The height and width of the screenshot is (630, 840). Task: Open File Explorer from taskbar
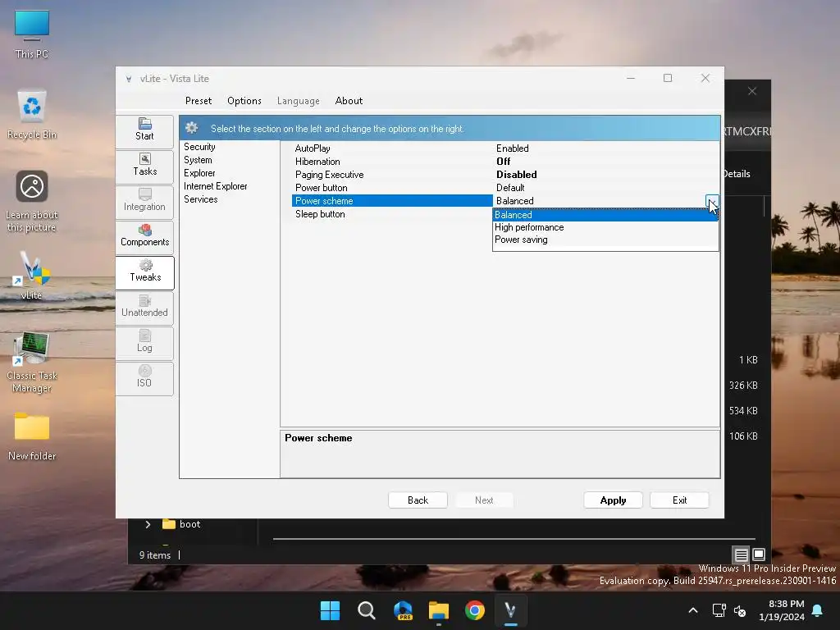pos(439,610)
